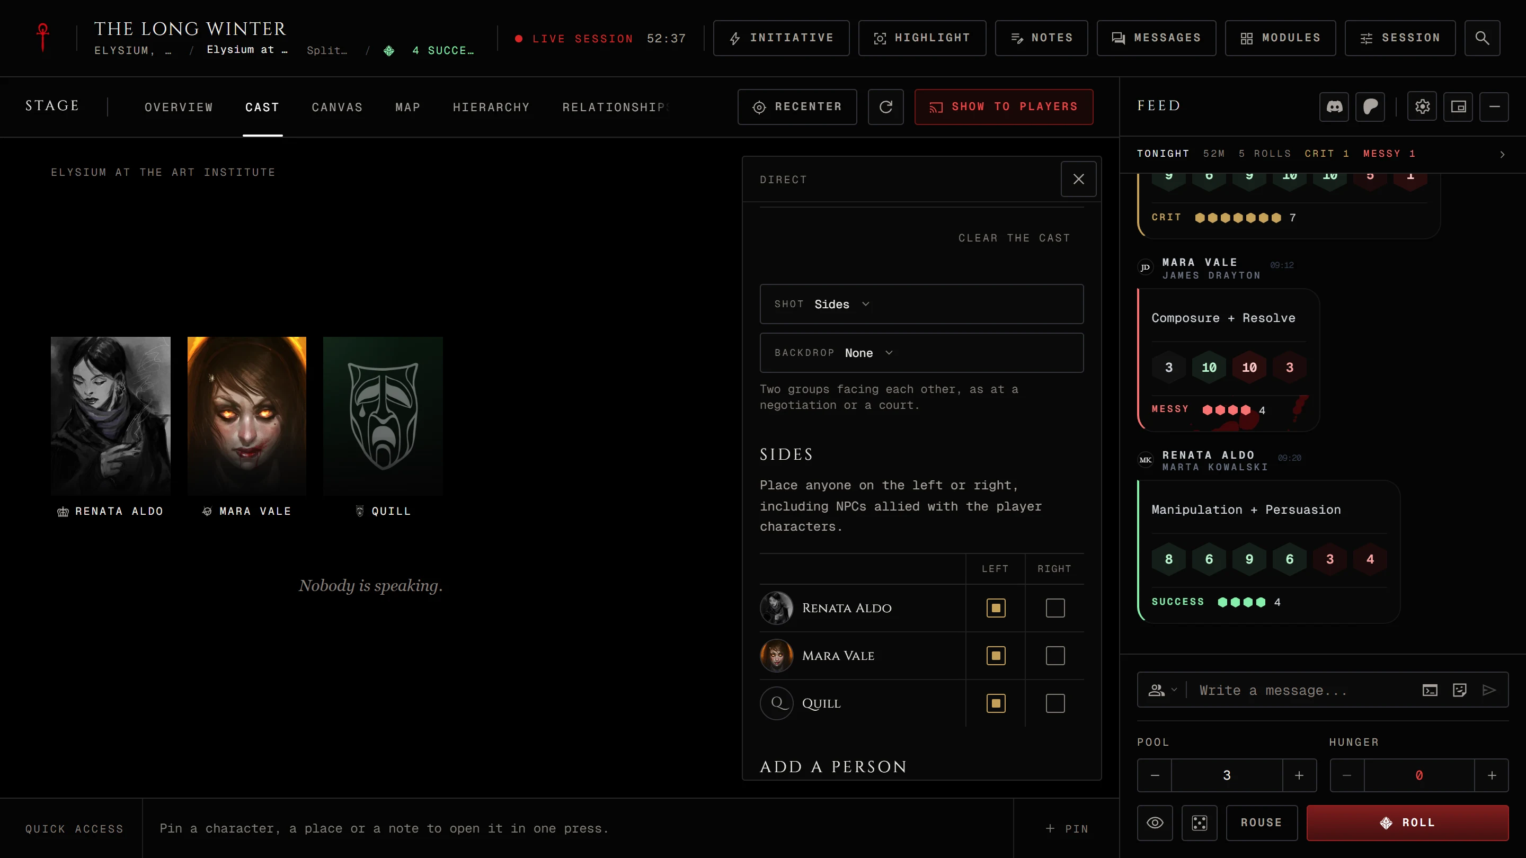This screenshot has width=1526, height=858.
Task: Click the send message arrow icon
Action: 1489,690
